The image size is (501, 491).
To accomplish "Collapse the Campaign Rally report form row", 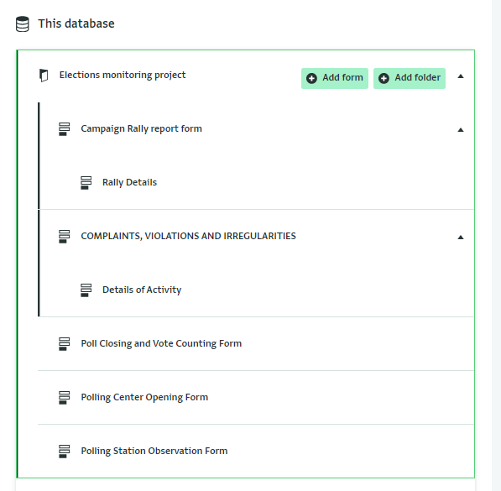I will pyautogui.click(x=461, y=130).
